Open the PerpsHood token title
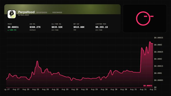The height and width of the screenshot is (96, 171). (x=26, y=12)
